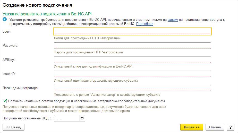Focus the Login input field

point(132,32)
